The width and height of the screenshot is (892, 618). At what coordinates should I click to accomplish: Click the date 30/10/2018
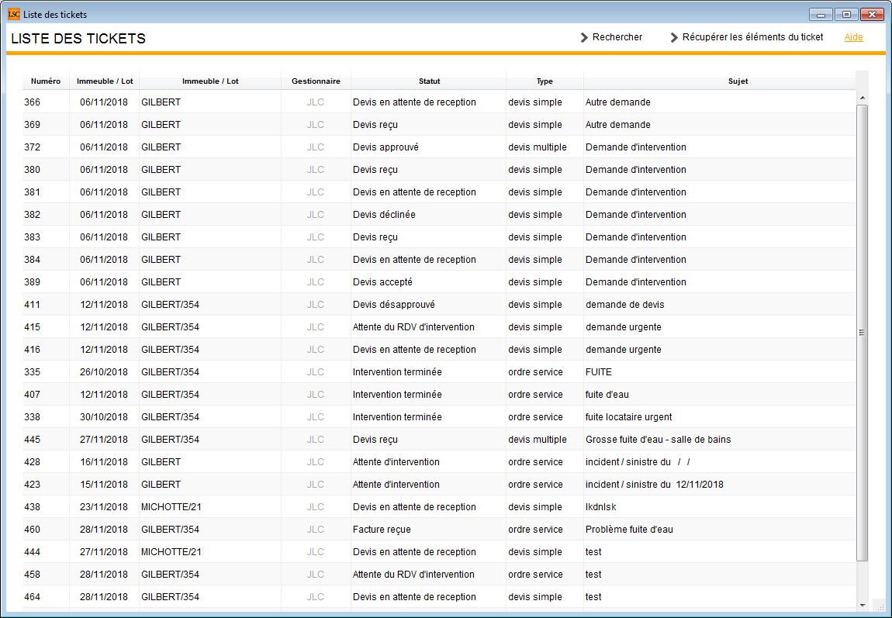pos(103,416)
